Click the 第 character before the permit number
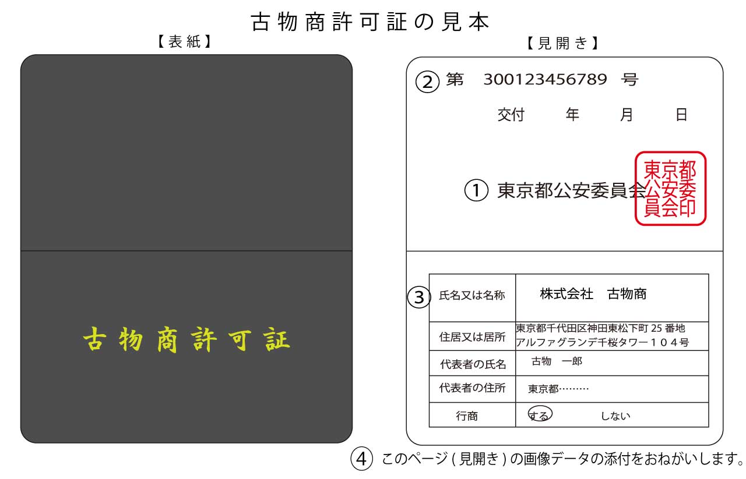 (455, 80)
